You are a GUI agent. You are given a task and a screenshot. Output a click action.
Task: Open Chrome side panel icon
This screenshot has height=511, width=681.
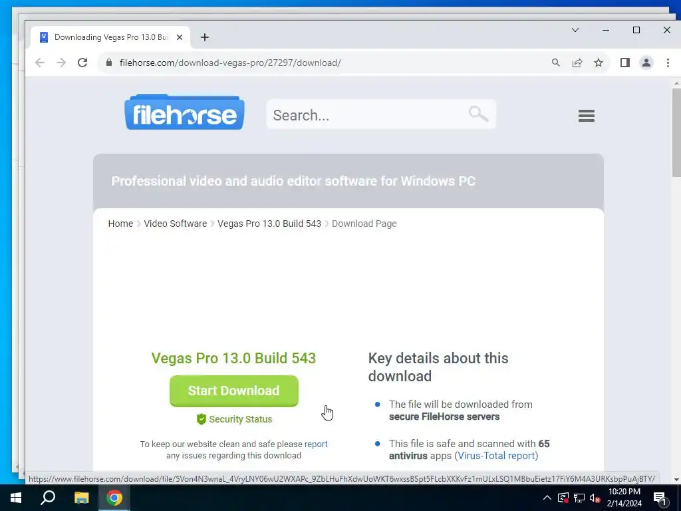click(x=625, y=63)
